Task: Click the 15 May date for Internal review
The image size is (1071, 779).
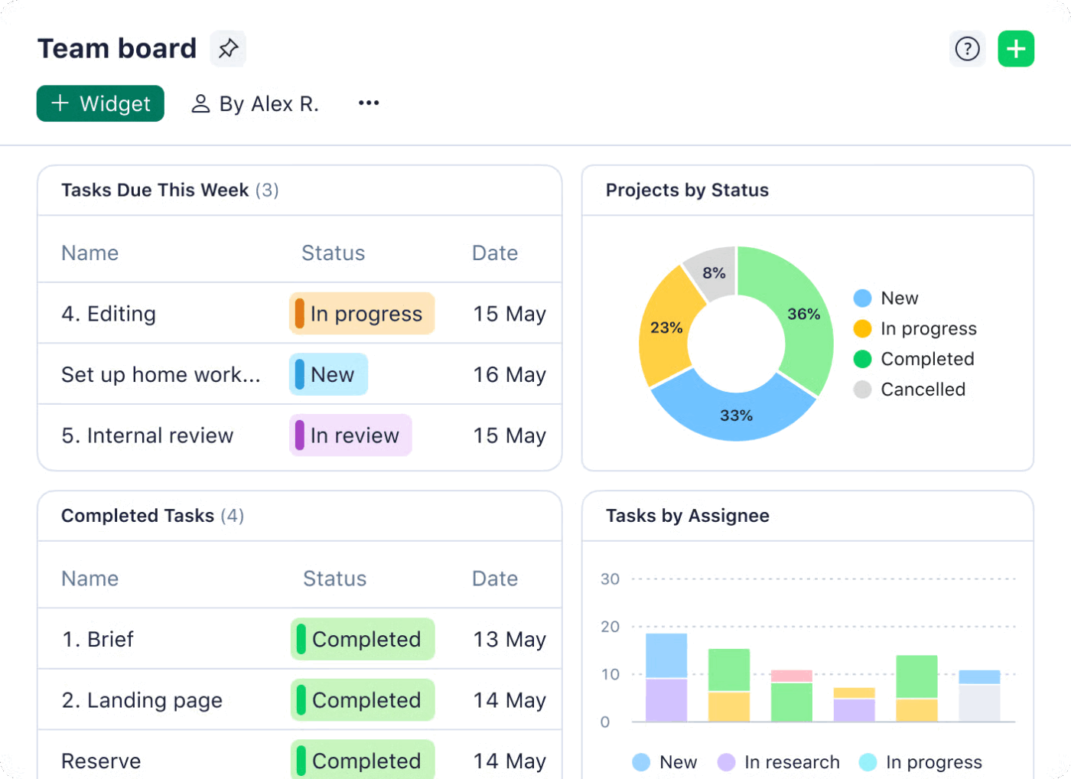Action: click(508, 435)
